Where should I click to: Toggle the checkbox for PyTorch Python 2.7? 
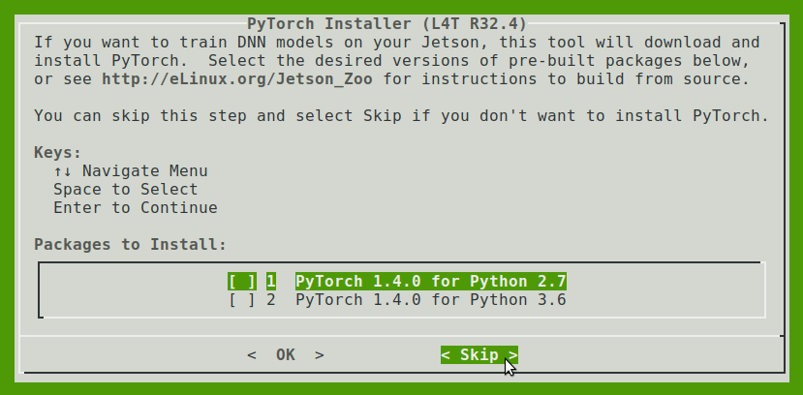pyautogui.click(x=242, y=282)
